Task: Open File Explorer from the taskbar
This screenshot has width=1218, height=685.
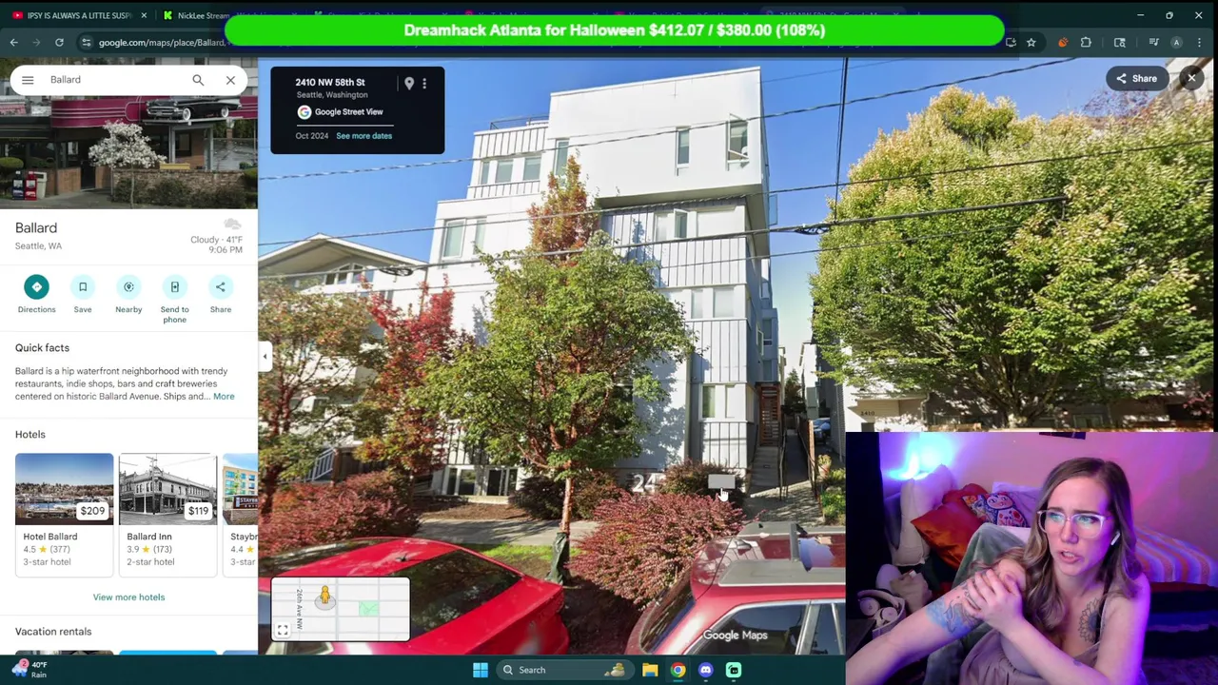Action: coord(650,670)
